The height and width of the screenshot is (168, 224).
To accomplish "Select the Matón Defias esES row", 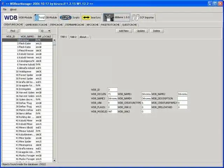I will pos(27,110).
